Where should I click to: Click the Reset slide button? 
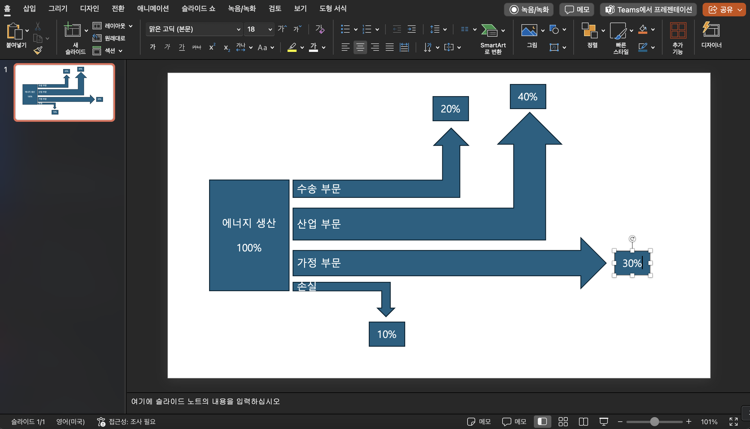pos(109,38)
